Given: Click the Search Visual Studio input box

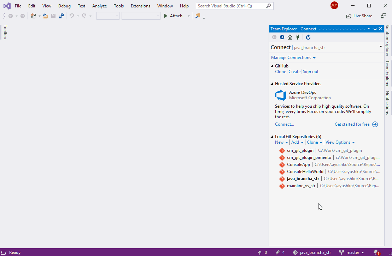Looking at the screenshot, I should [x=231, y=6].
